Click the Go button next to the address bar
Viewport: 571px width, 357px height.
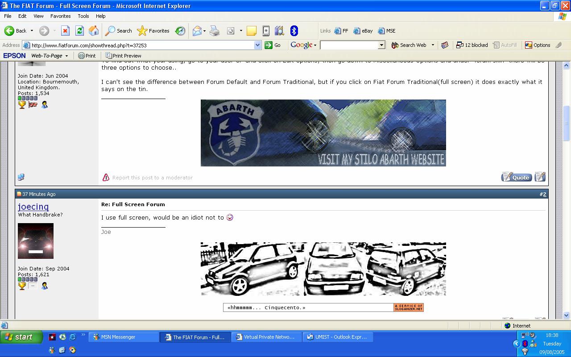[x=273, y=45]
